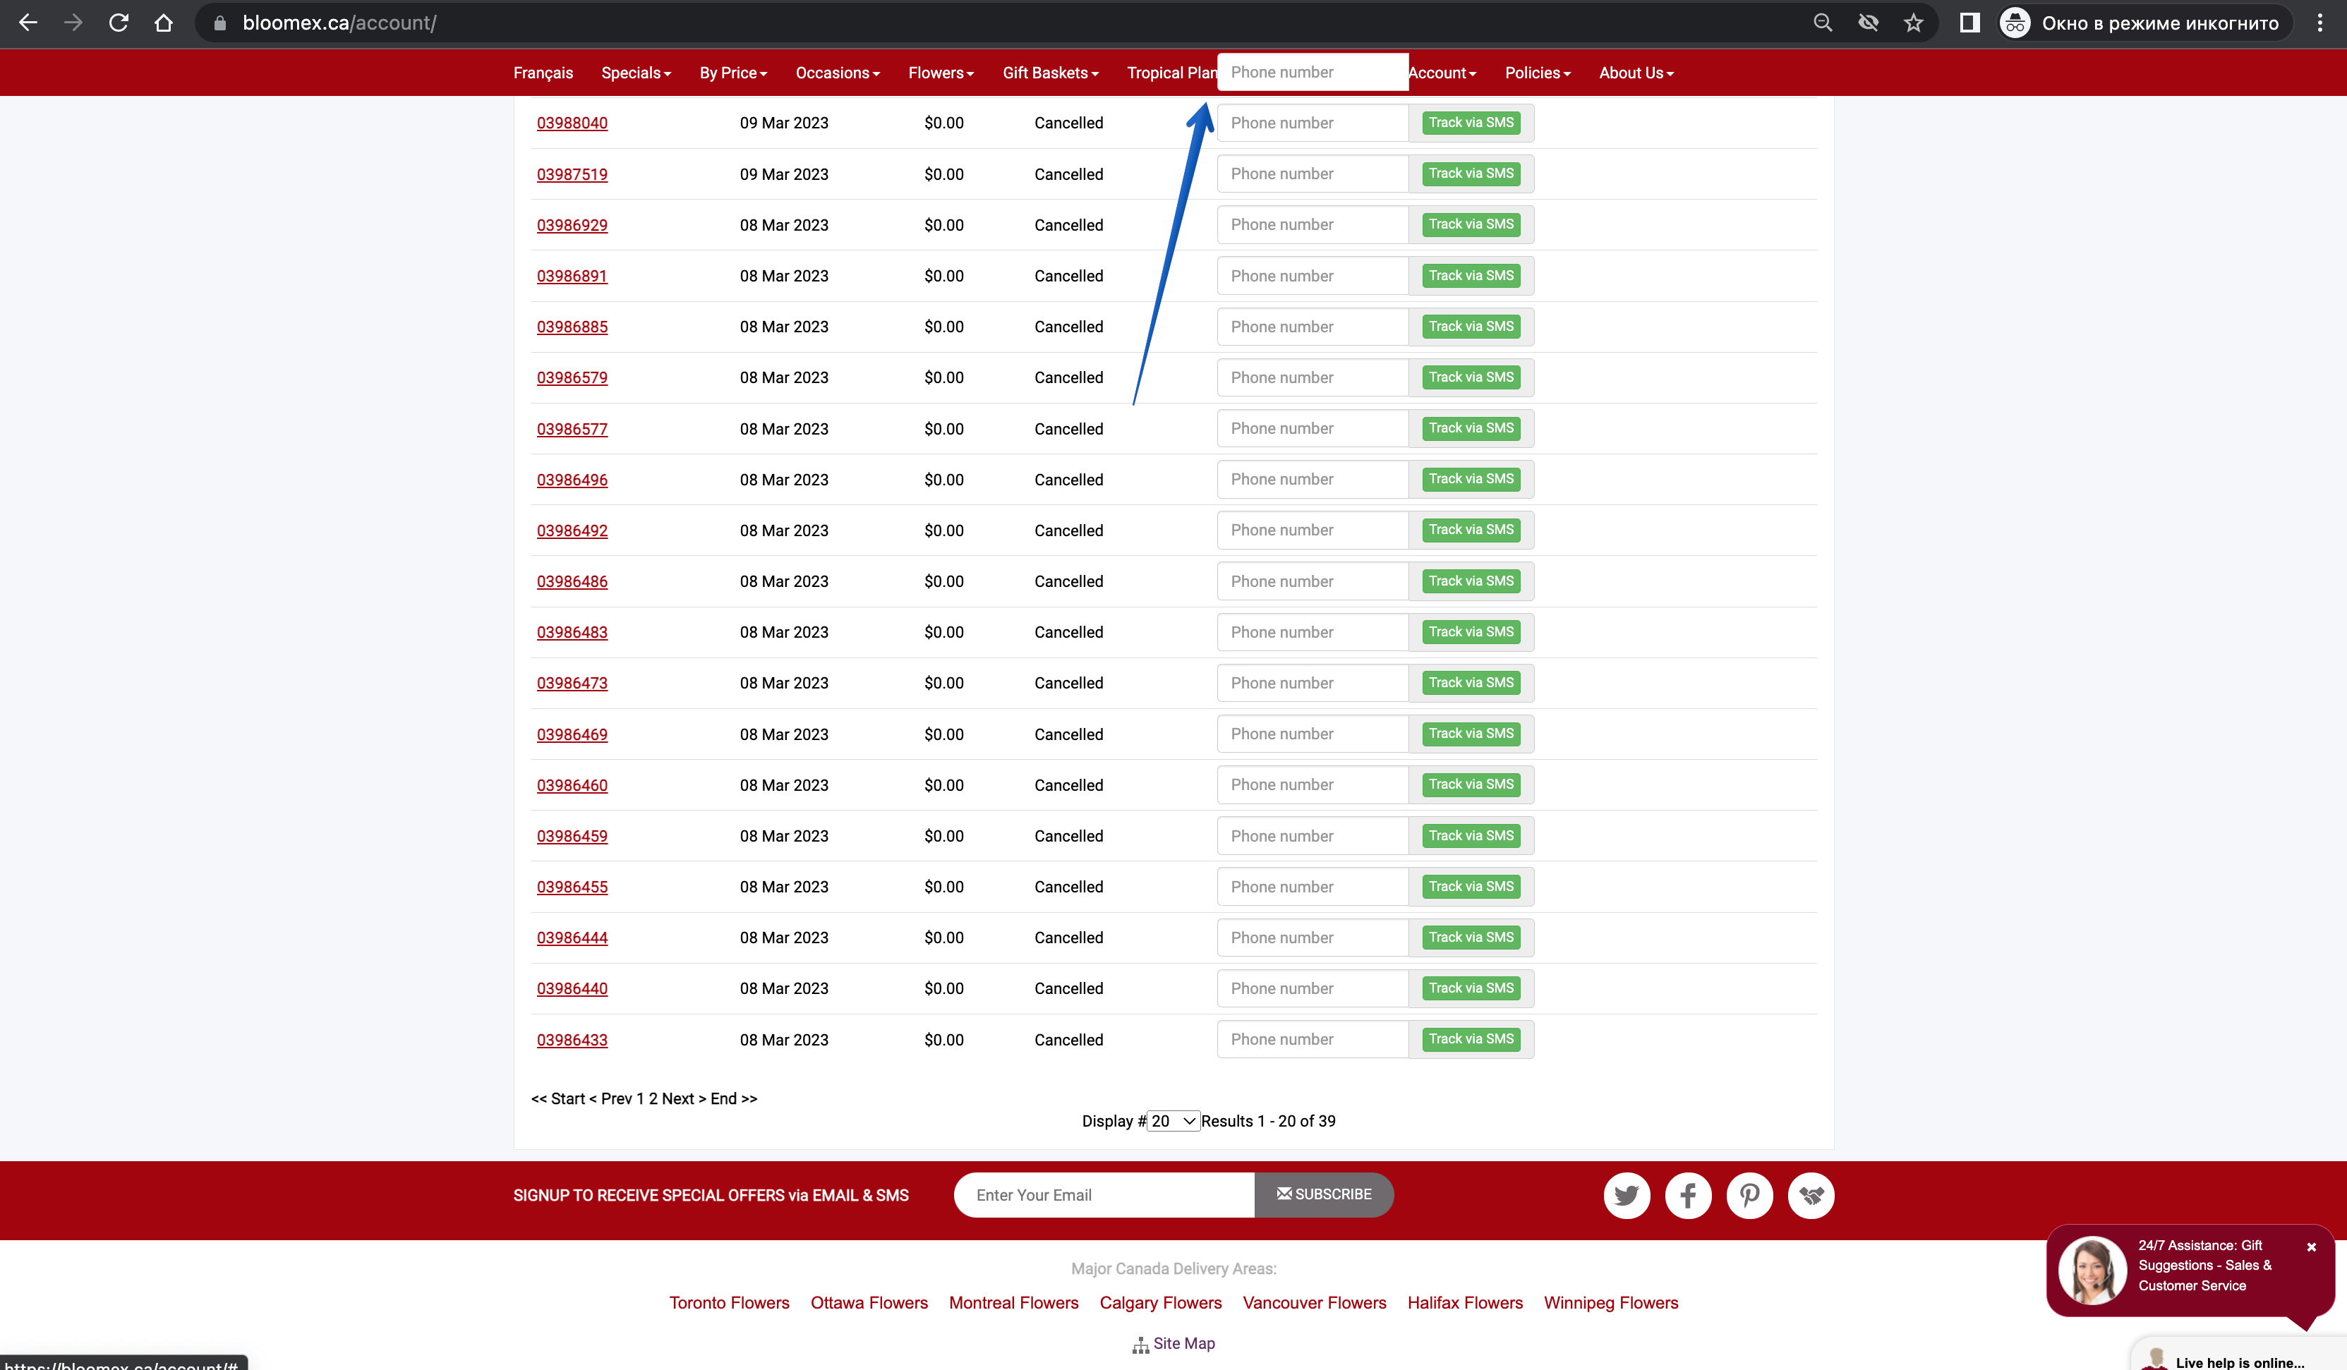Focus the Enter Your Email field
Screen dimensions: 2347x1370
coord(1104,1195)
